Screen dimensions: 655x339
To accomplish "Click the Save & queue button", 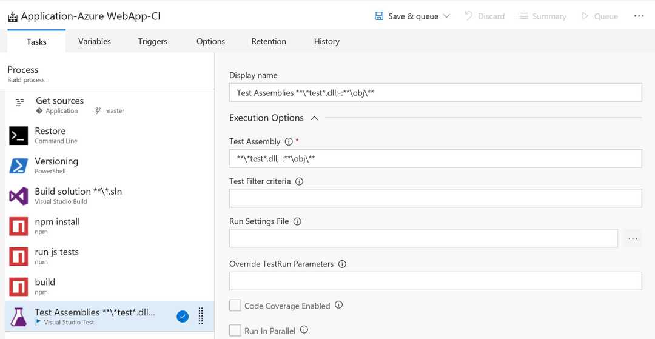I will click(406, 16).
